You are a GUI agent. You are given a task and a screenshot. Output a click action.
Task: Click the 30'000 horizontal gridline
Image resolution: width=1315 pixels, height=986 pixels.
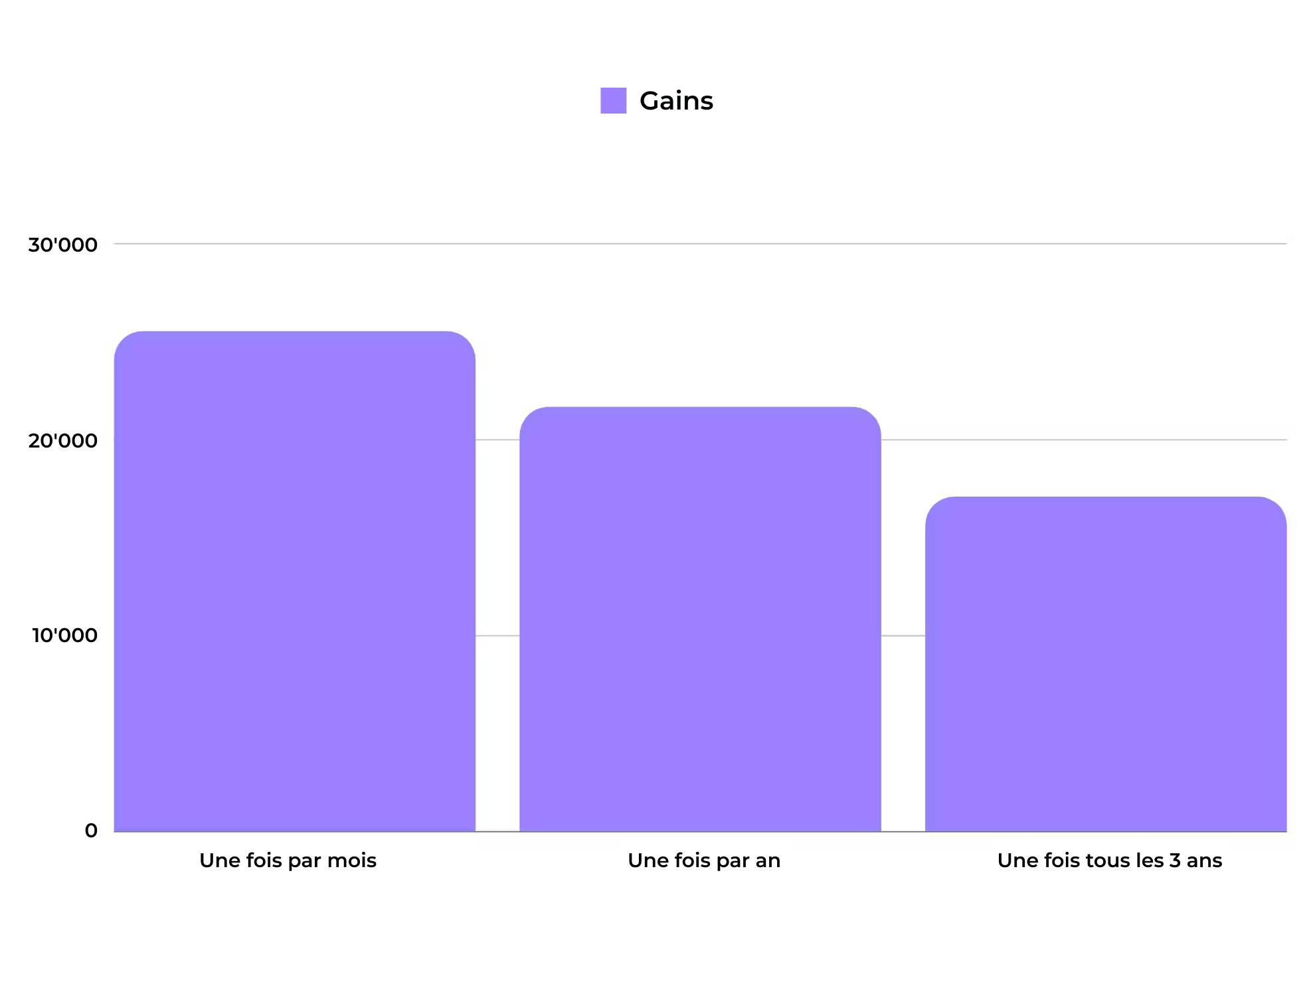point(700,244)
